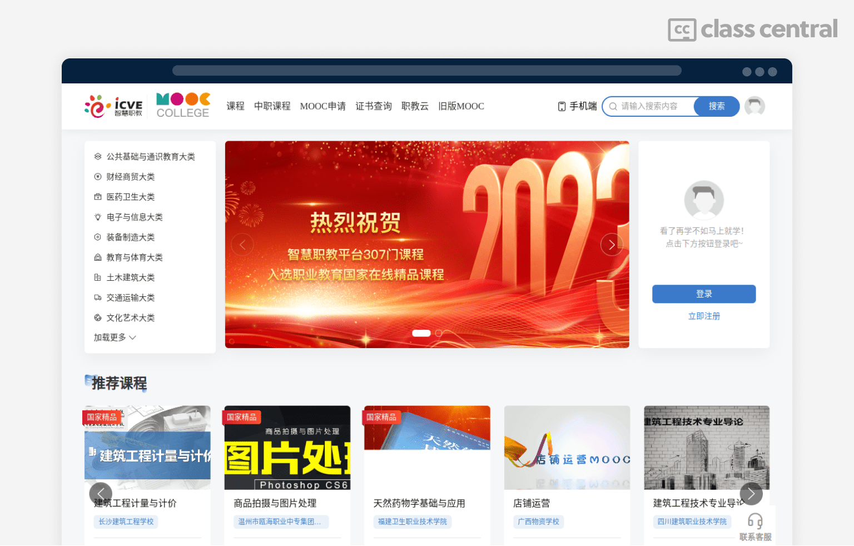Open the 手机端 mobile phone icon
Screen dimensions: 854x546
562,106
